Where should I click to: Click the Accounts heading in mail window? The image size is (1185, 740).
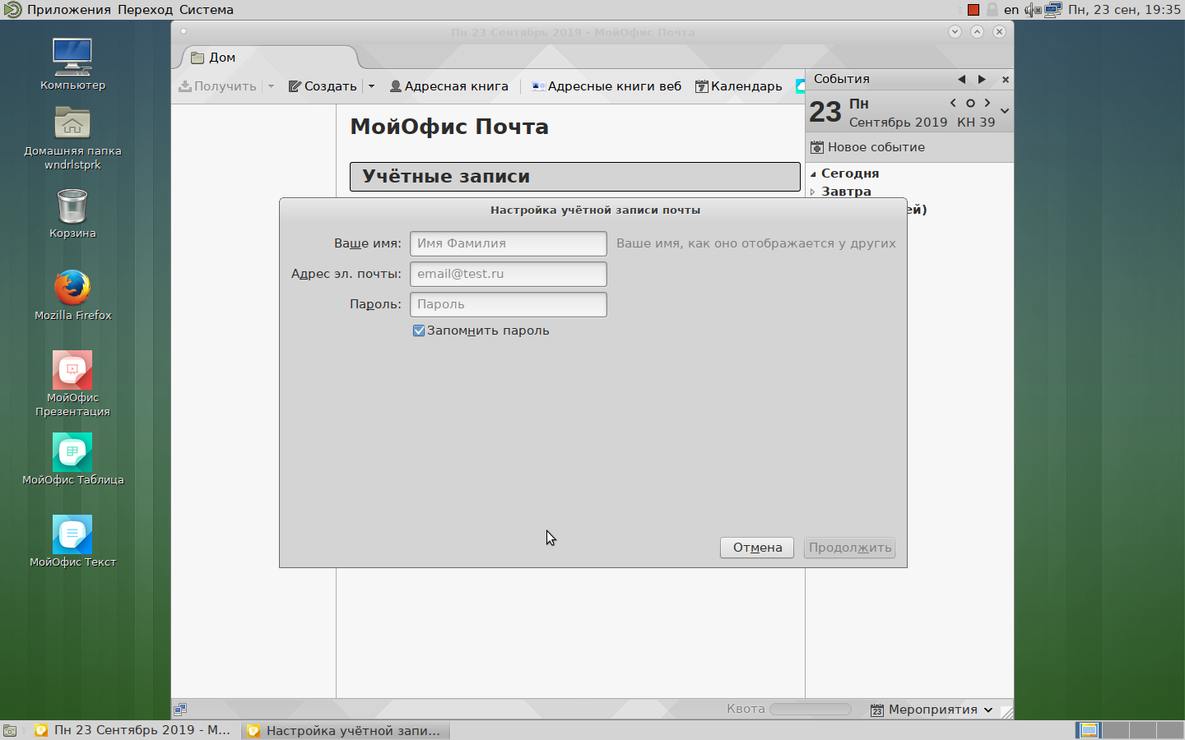click(575, 177)
